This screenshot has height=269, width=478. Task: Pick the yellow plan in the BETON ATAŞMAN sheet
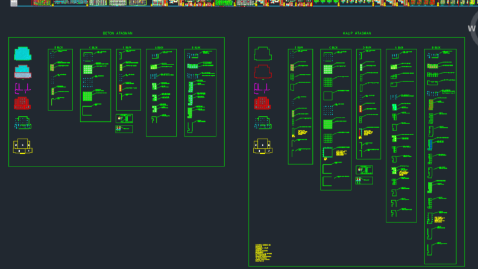(x=22, y=146)
